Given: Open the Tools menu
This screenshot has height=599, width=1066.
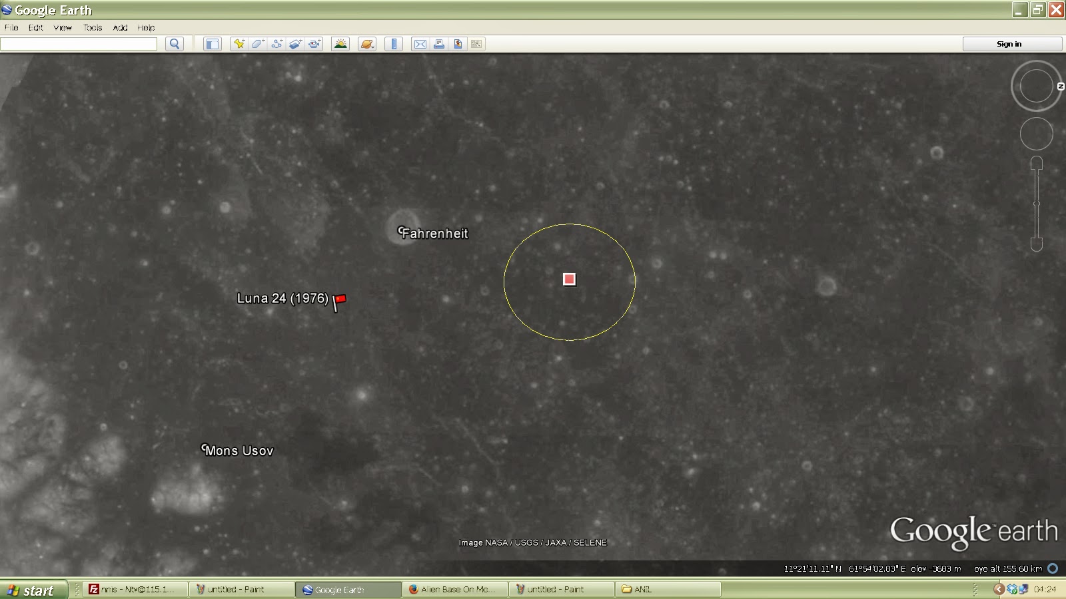Looking at the screenshot, I should click(93, 27).
